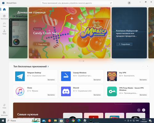Click Бесплатно button for Telegram Desktop
This screenshot has height=123, width=154.
point(51,80)
